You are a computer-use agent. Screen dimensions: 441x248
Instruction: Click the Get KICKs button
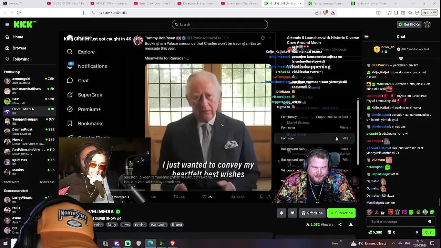[x=409, y=24]
